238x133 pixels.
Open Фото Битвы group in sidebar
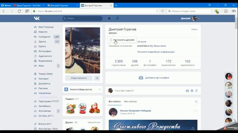[45, 111]
